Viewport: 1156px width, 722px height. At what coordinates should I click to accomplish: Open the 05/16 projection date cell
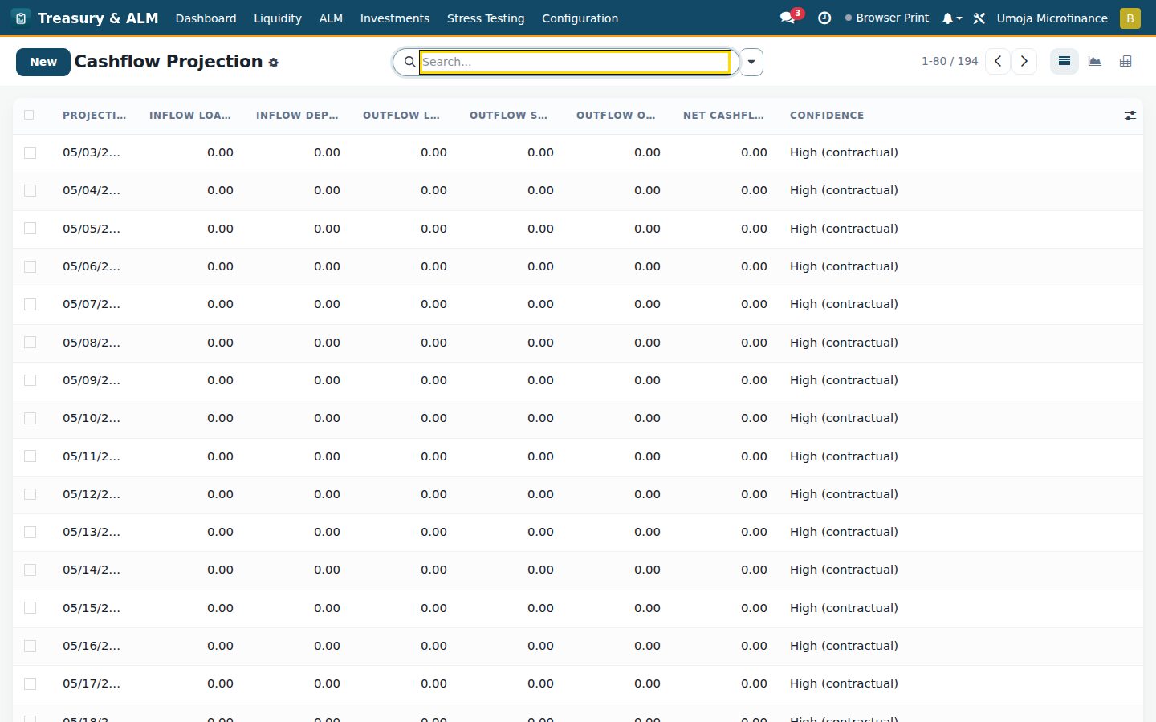pyautogui.click(x=92, y=646)
